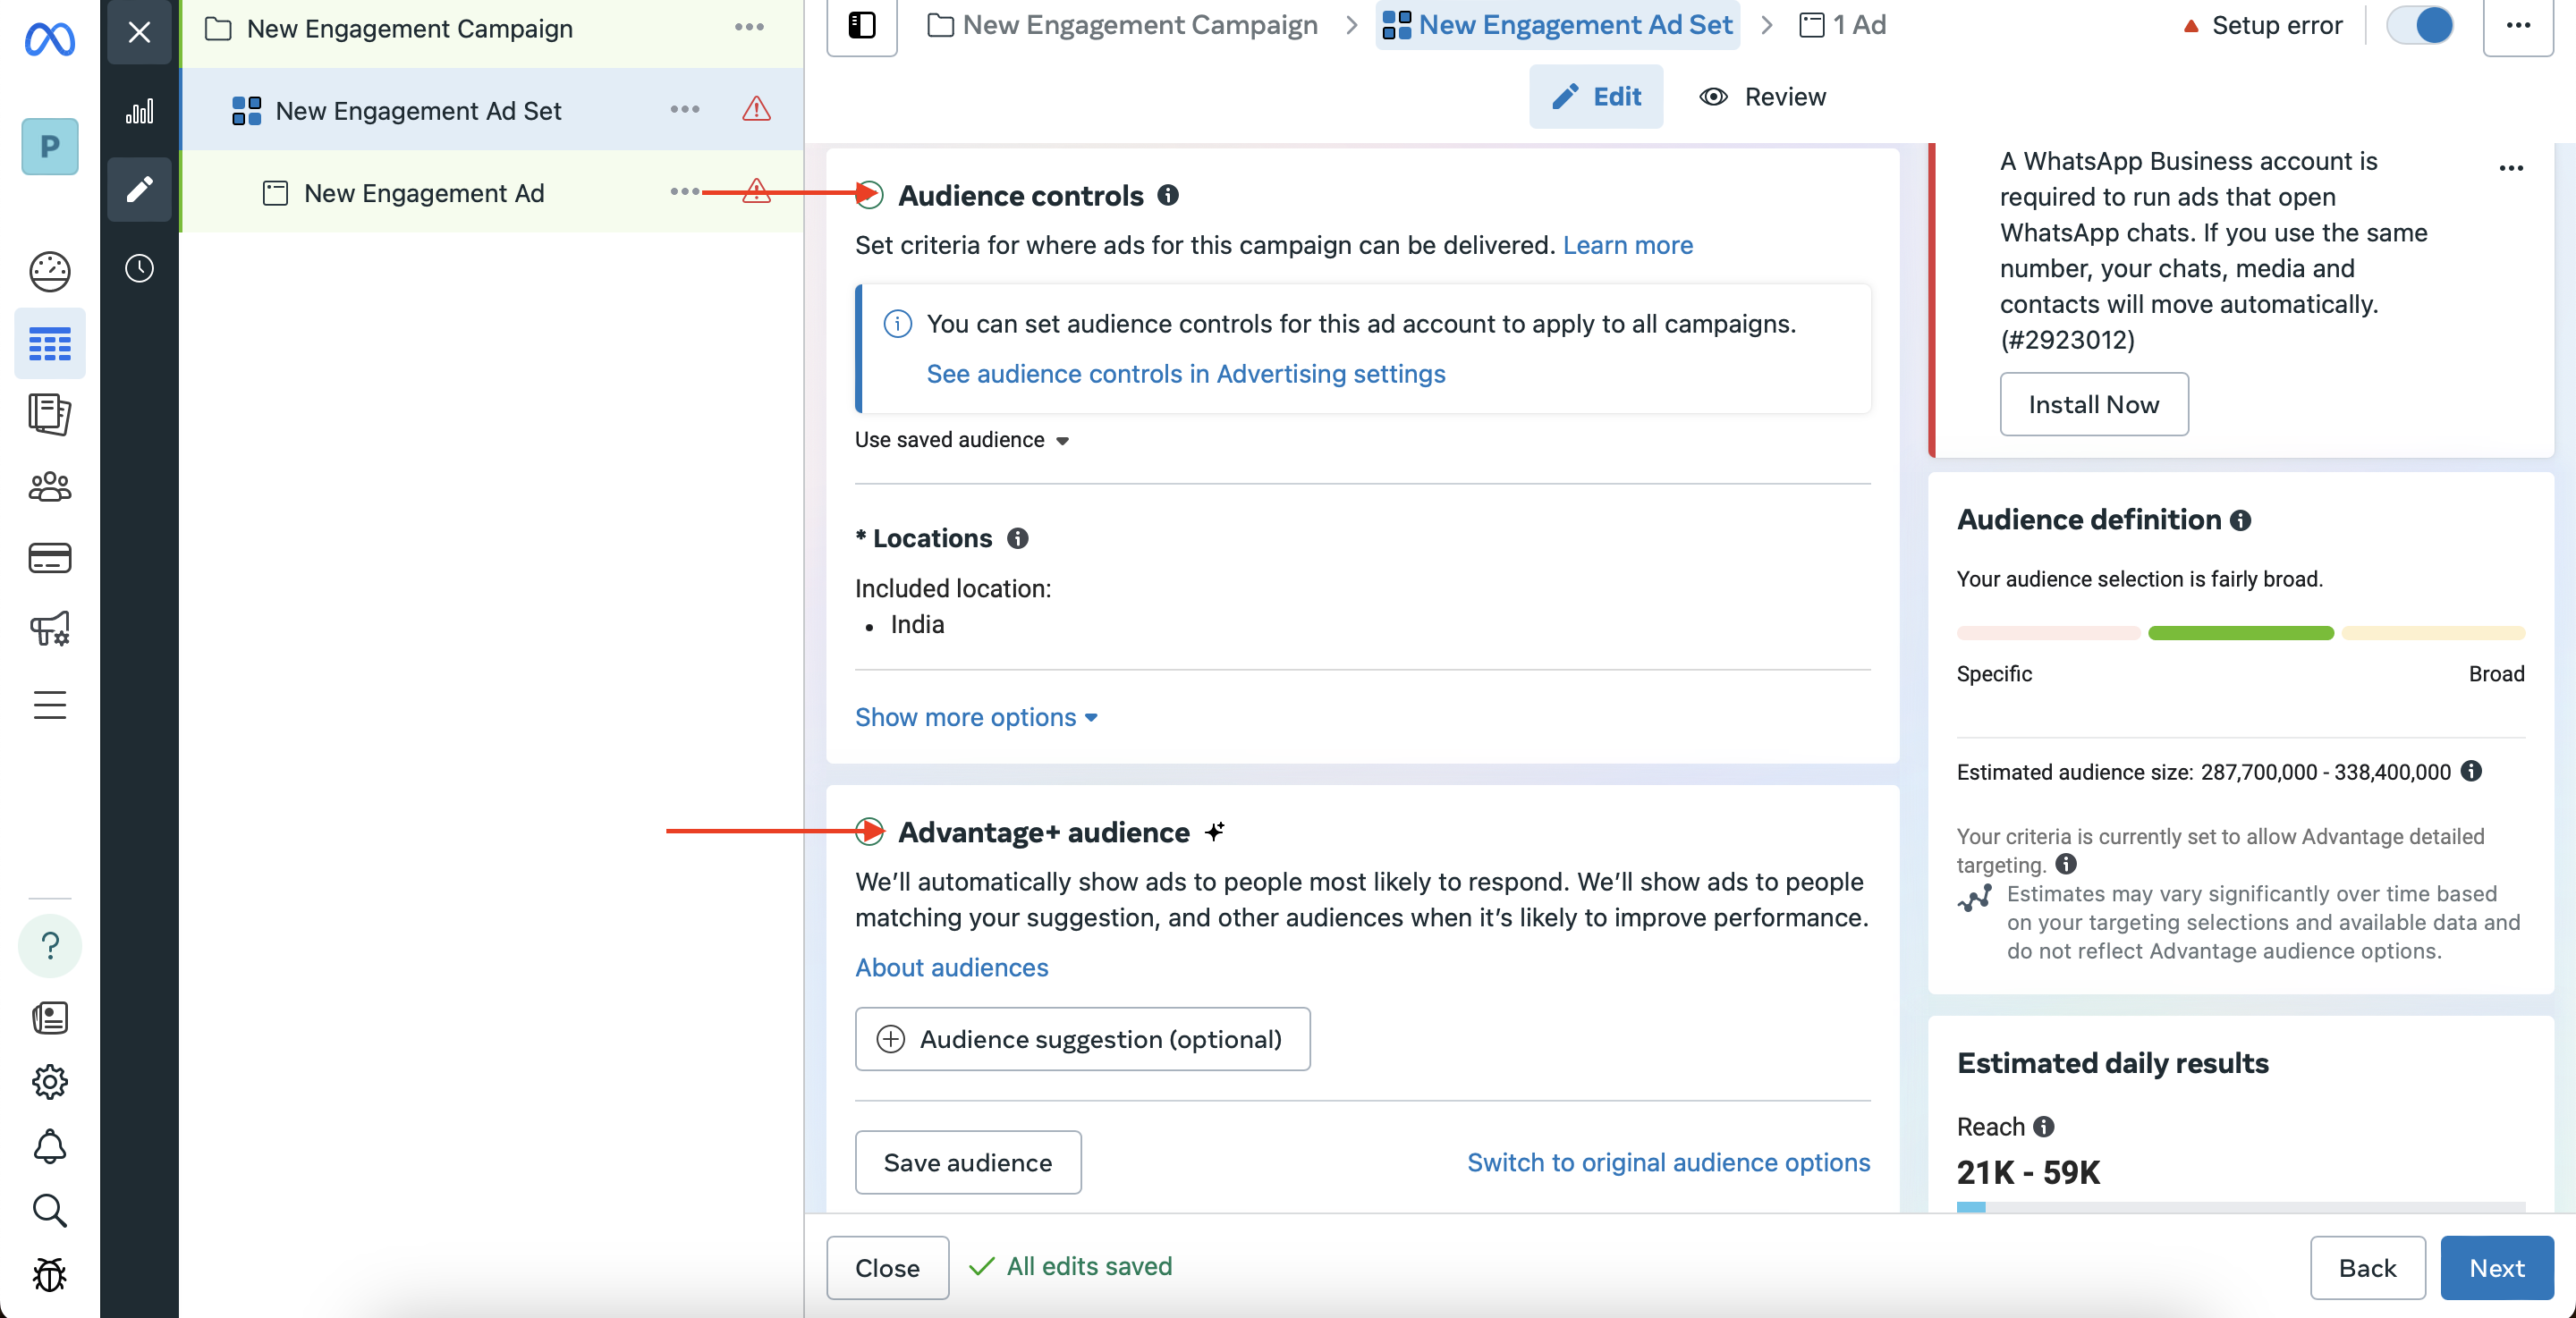Click the Help question mark icon

49,945
